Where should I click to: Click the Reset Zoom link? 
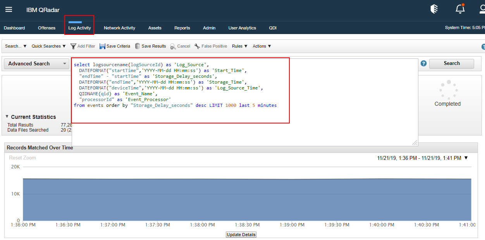[x=22, y=158]
